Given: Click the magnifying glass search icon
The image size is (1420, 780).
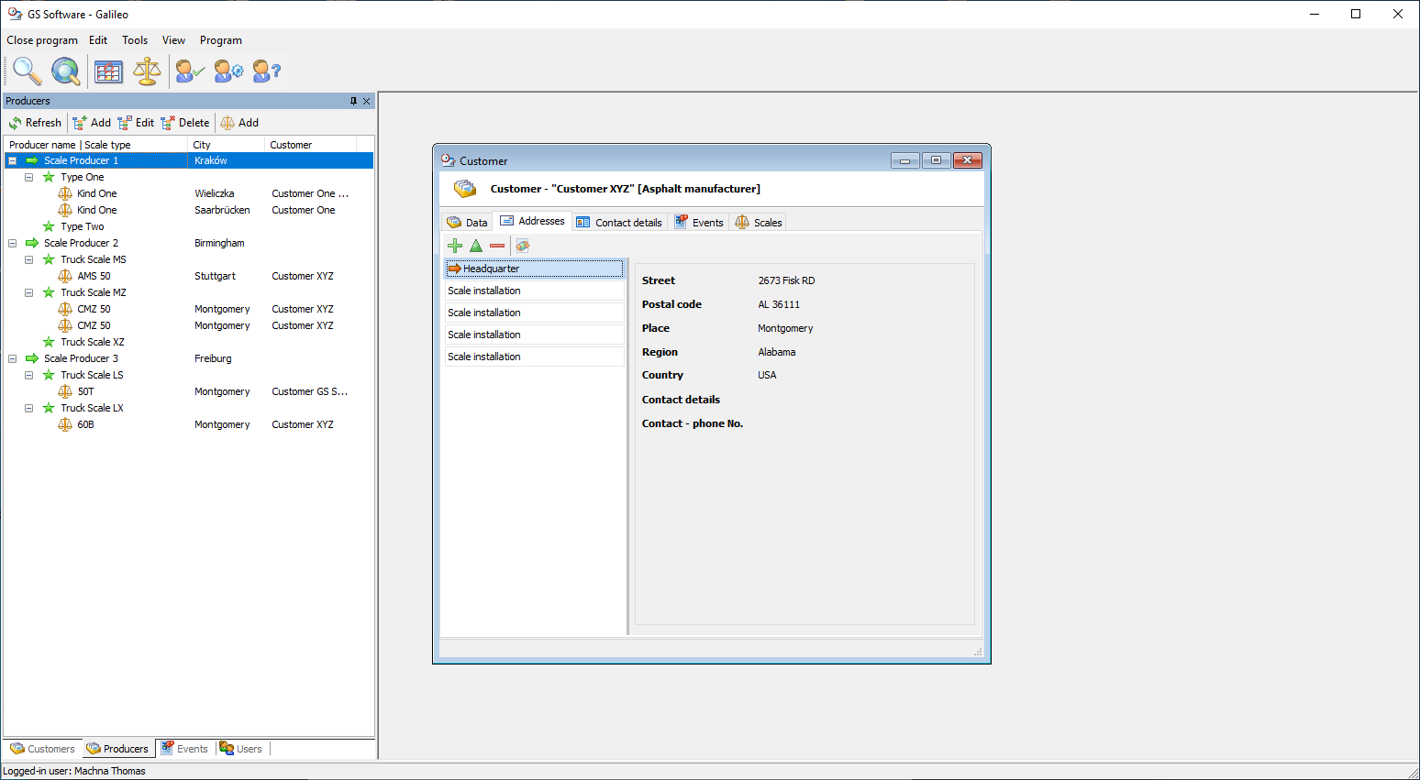Looking at the screenshot, I should [x=27, y=71].
